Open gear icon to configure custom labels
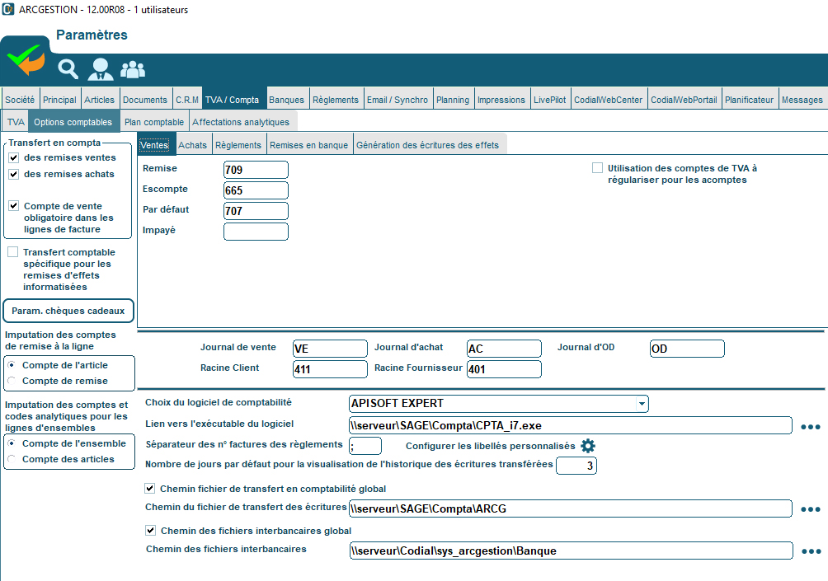The width and height of the screenshot is (828, 581). point(587,446)
